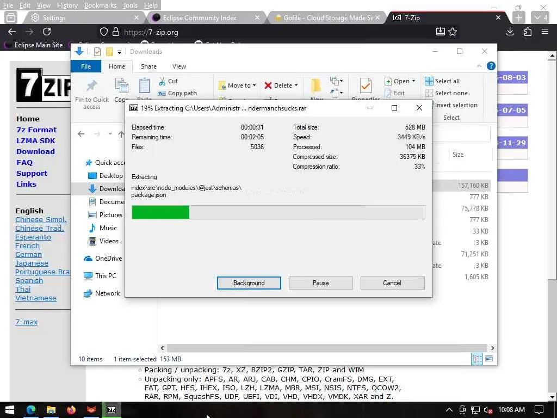This screenshot has height=418, width=557.
Task: Bookmark this page with star icon
Action: pyautogui.click(x=453, y=32)
